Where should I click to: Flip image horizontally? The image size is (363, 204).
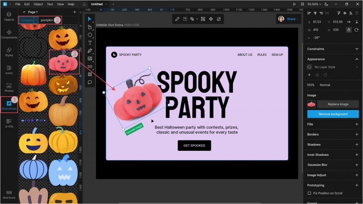tap(349, 22)
